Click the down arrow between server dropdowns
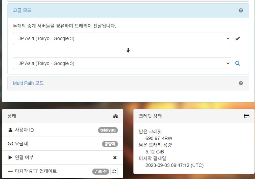The image size is (255, 179). (128, 50)
